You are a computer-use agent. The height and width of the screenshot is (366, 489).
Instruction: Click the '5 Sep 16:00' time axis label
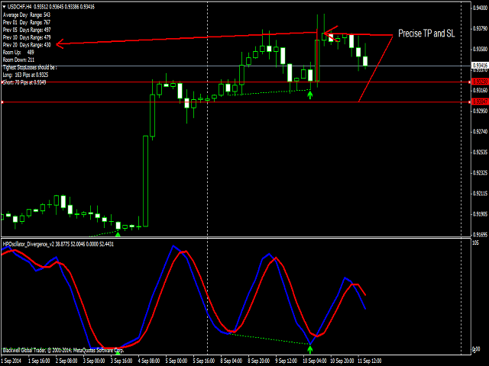point(204,361)
